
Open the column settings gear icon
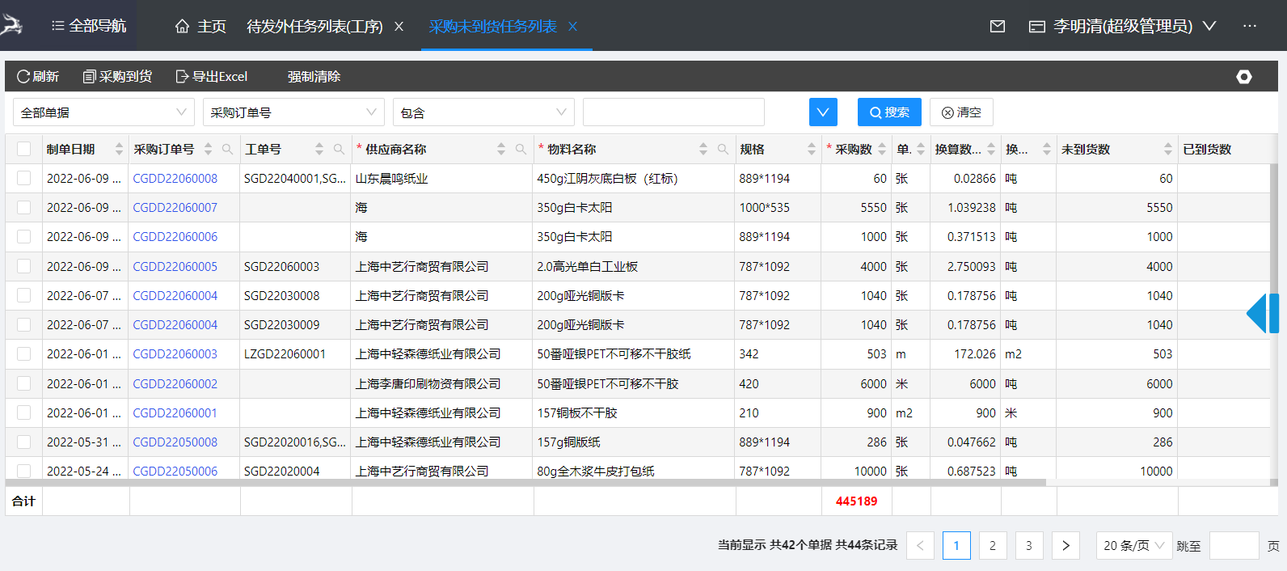pyautogui.click(x=1243, y=77)
